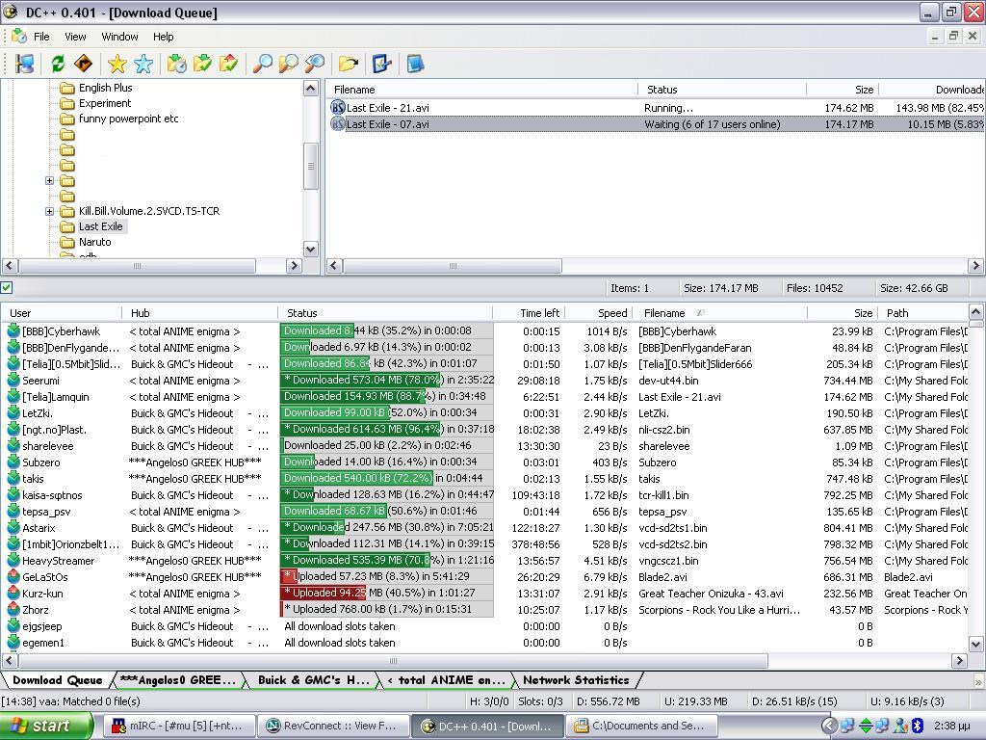The width and height of the screenshot is (986, 740).
Task: Switch to the total ANIME en... tab
Action: 447,680
